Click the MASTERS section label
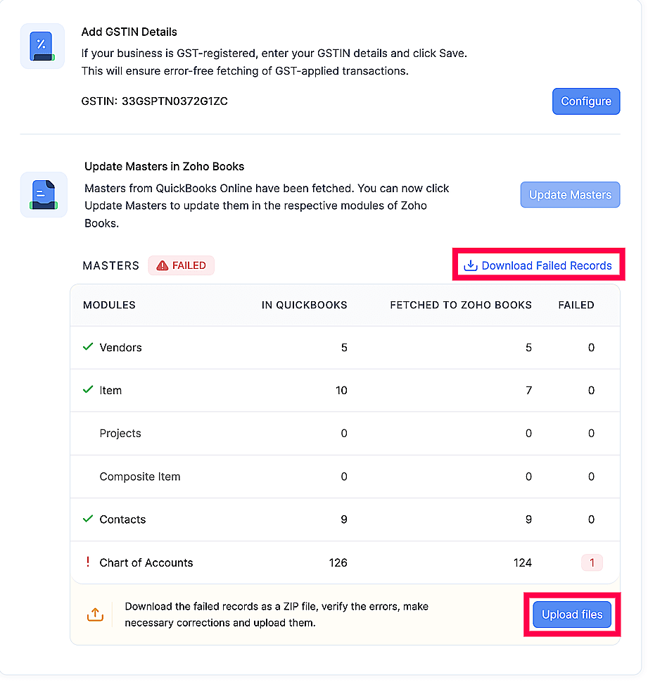This screenshot has width=667, height=687. click(x=110, y=265)
